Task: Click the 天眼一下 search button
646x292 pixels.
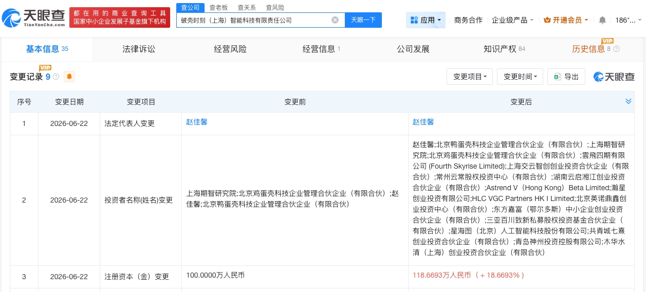Action: [363, 20]
